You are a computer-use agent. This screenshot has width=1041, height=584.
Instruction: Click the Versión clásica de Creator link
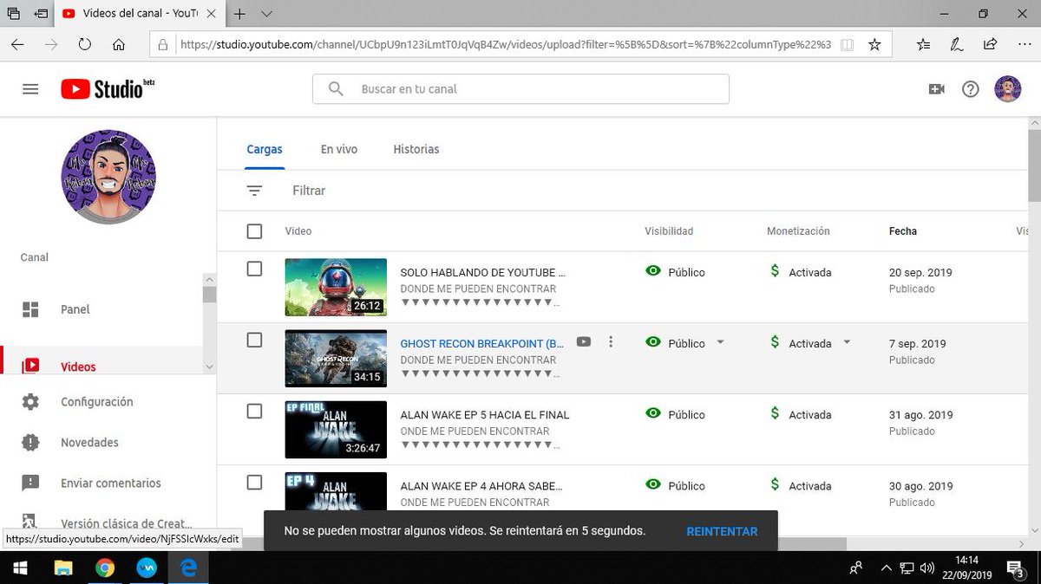pyautogui.click(x=127, y=523)
